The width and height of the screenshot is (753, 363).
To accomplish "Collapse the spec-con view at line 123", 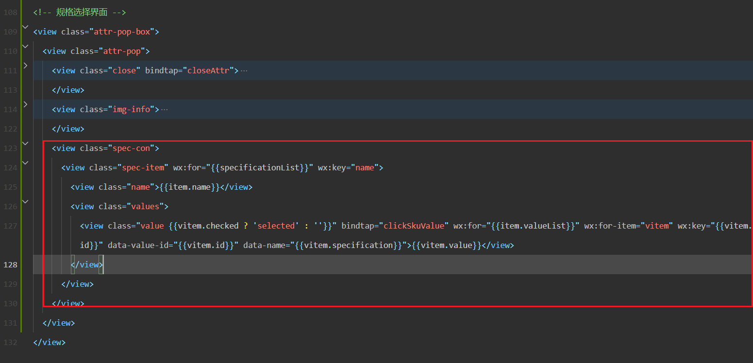I will (x=25, y=143).
